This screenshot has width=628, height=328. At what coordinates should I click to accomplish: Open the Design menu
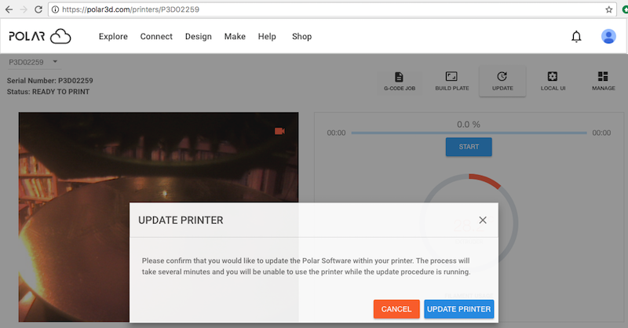(x=199, y=36)
